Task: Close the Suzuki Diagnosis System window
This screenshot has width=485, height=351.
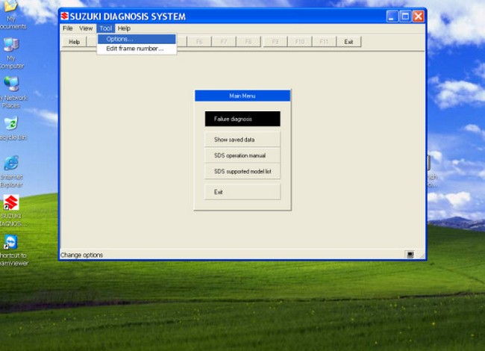Action: coord(419,16)
